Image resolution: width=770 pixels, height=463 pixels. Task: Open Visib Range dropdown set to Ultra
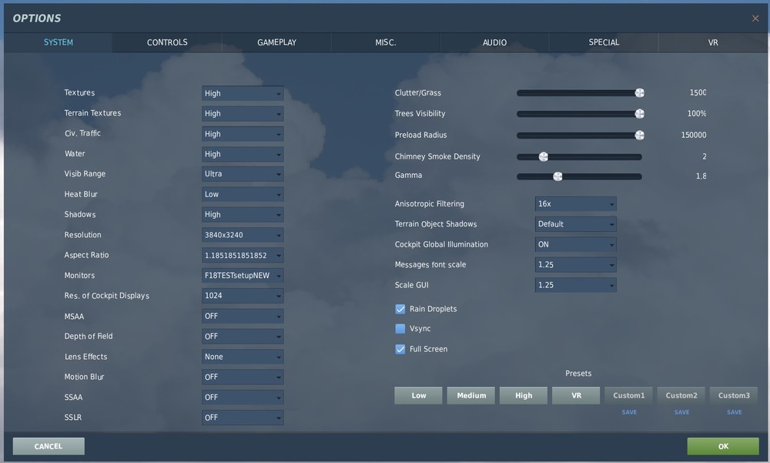point(243,174)
